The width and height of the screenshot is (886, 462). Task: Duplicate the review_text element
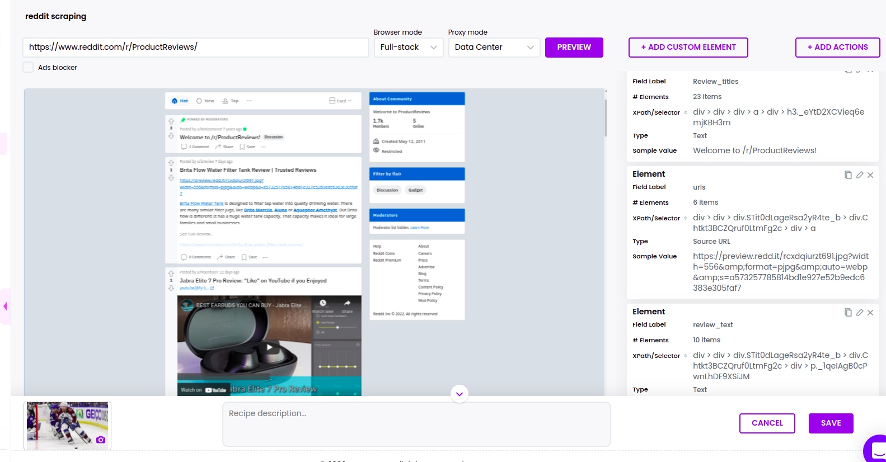point(848,313)
